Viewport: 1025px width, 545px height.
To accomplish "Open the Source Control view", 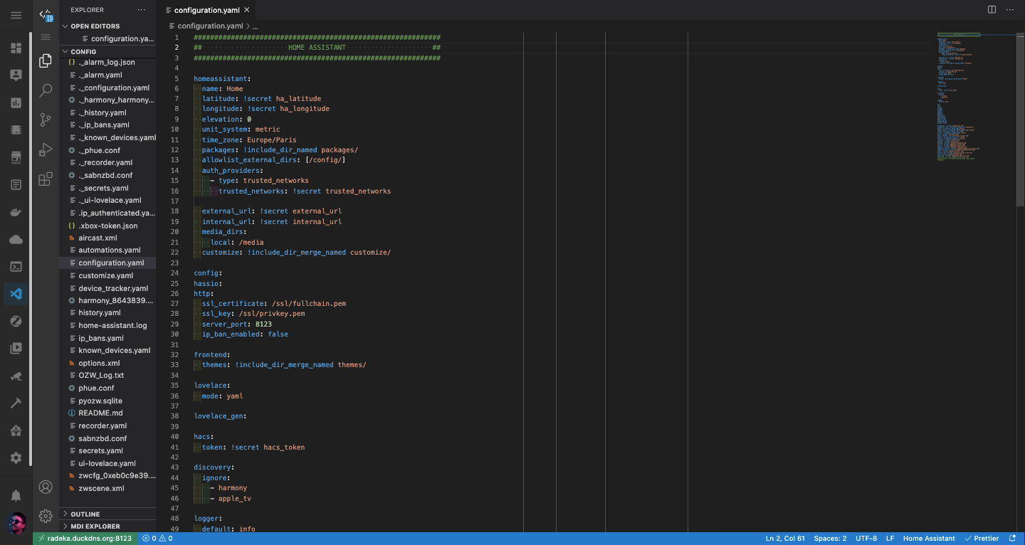I will click(46, 120).
